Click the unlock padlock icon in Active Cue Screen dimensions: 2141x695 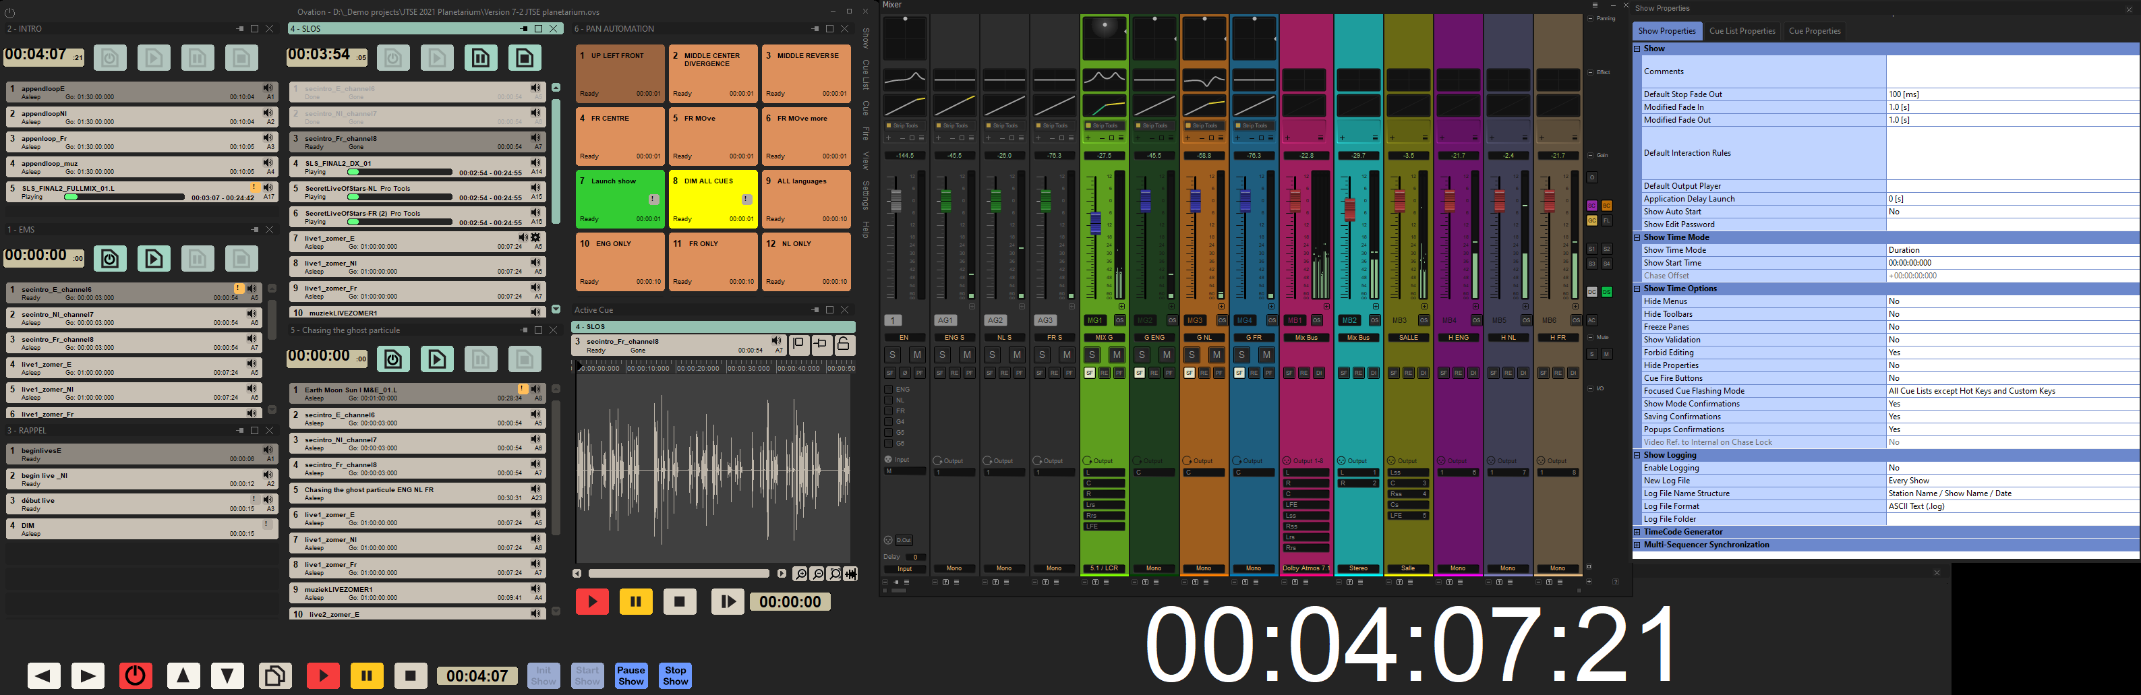(843, 344)
